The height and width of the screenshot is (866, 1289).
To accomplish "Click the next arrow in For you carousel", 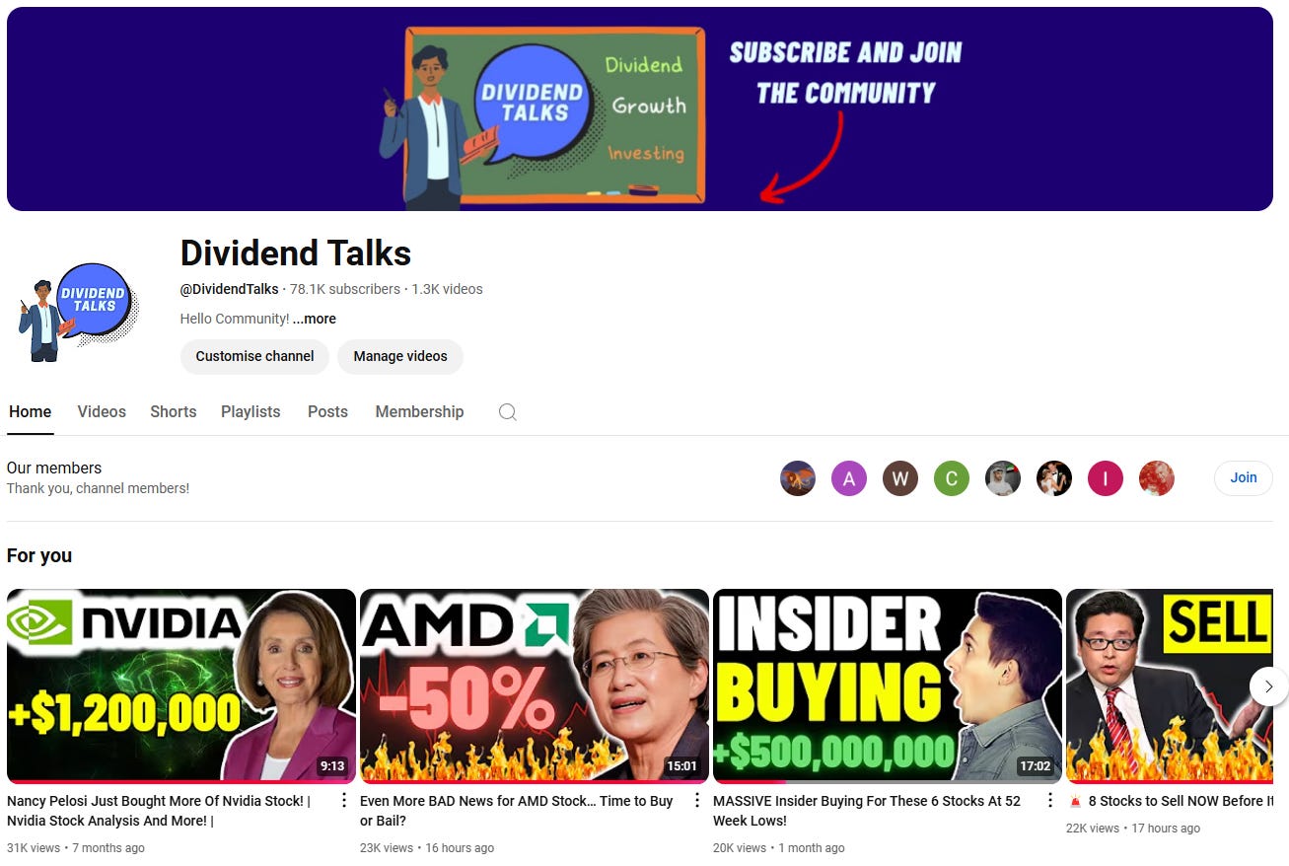I will tap(1268, 686).
